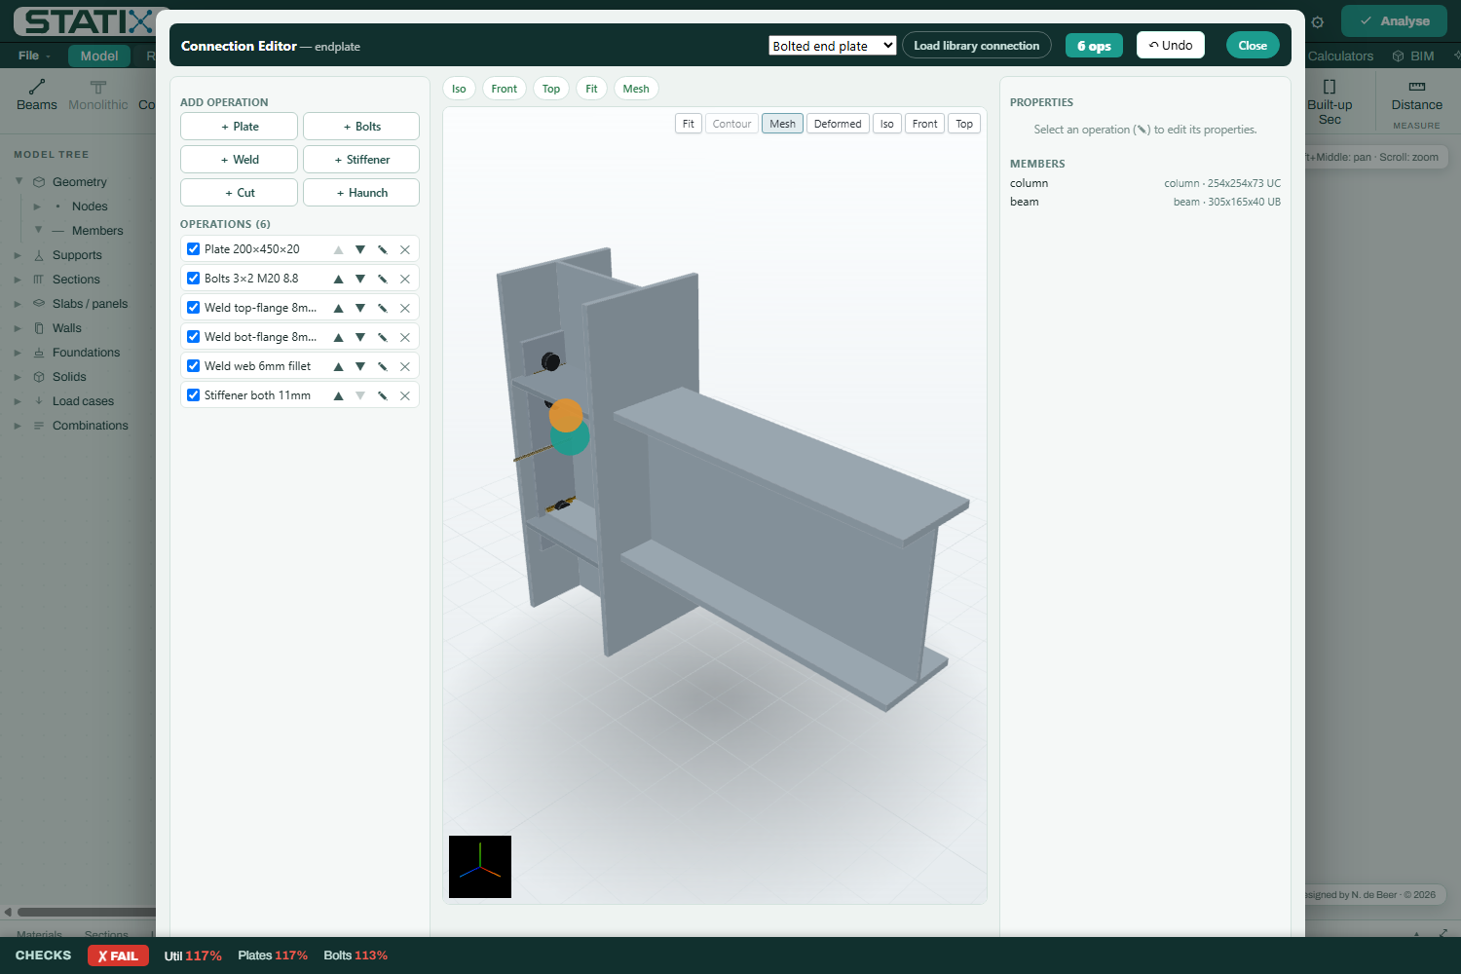Open the Calculators tab
1461x974 pixels.
click(1340, 56)
